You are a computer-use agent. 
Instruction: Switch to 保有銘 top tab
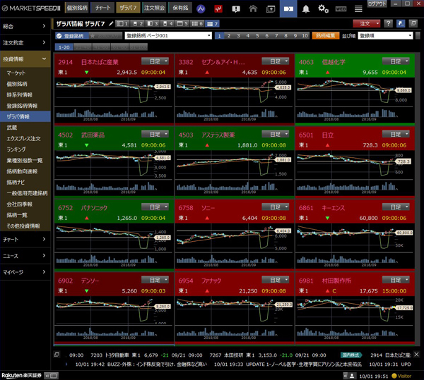(180, 8)
